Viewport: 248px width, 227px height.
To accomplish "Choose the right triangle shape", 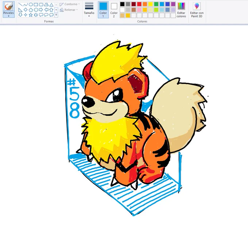I will pyautogui.click(x=20, y=10).
